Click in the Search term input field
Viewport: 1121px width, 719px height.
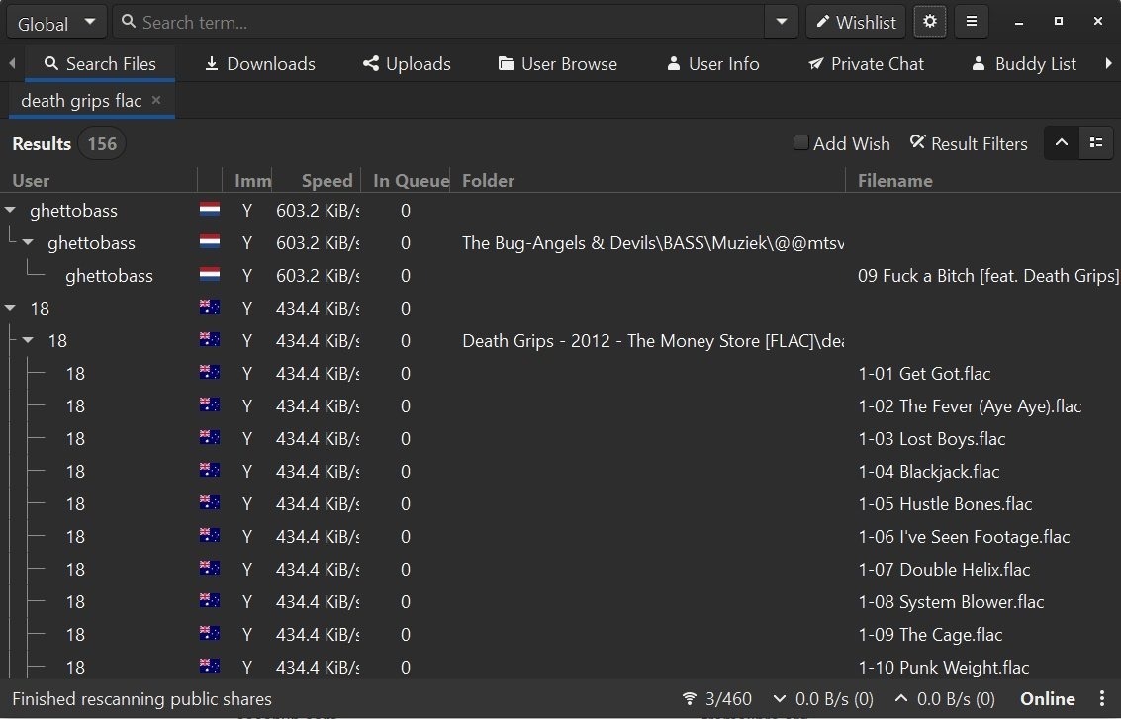(x=445, y=22)
